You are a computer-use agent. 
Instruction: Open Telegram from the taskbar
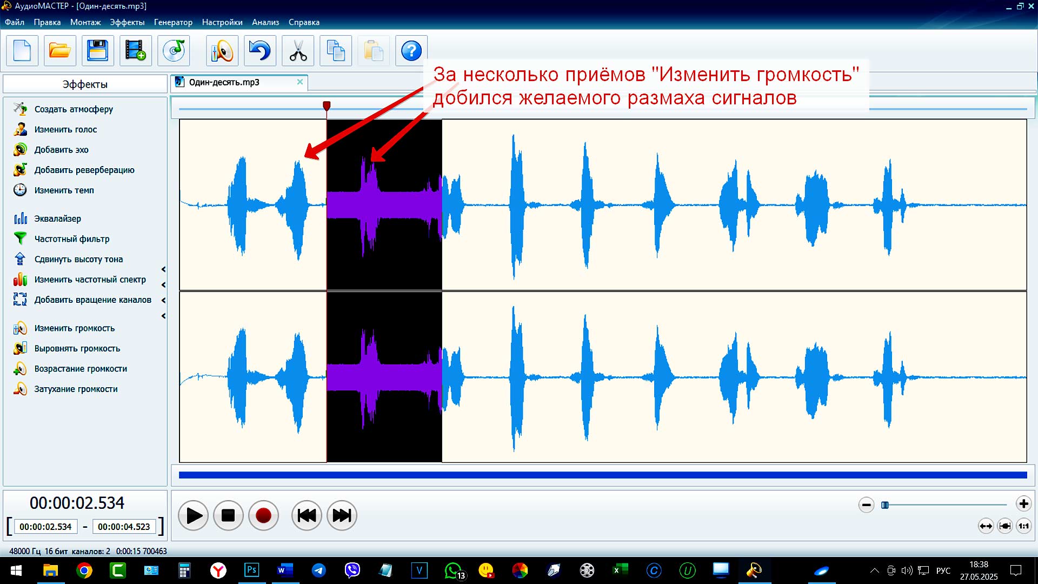319,570
